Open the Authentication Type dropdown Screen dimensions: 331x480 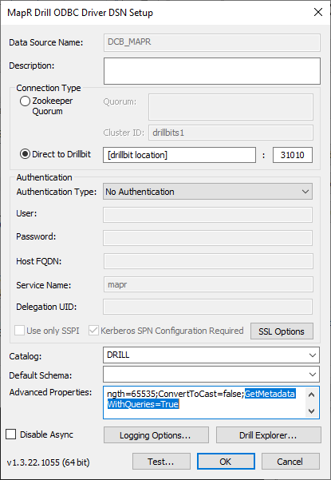click(x=208, y=192)
